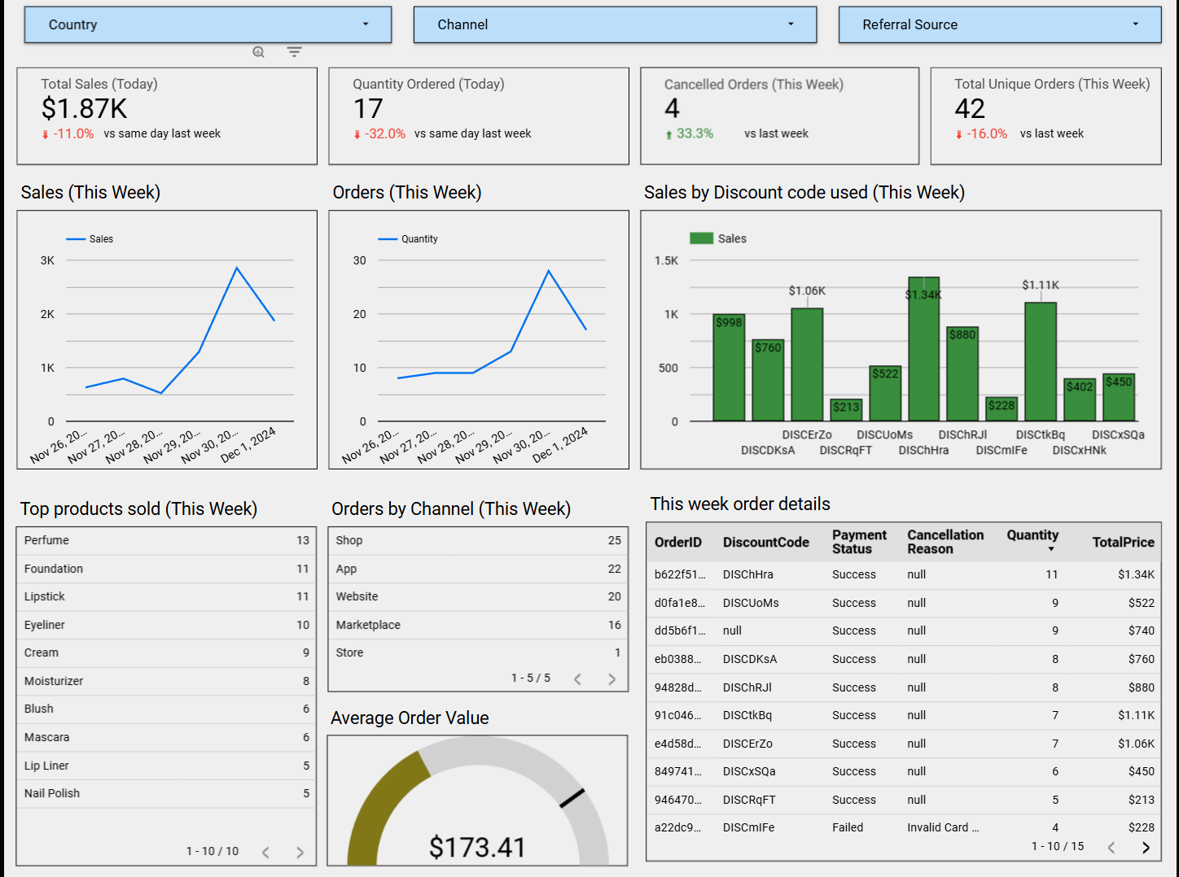Select the Perfume row in Top products
This screenshot has height=877, width=1179.
point(166,540)
